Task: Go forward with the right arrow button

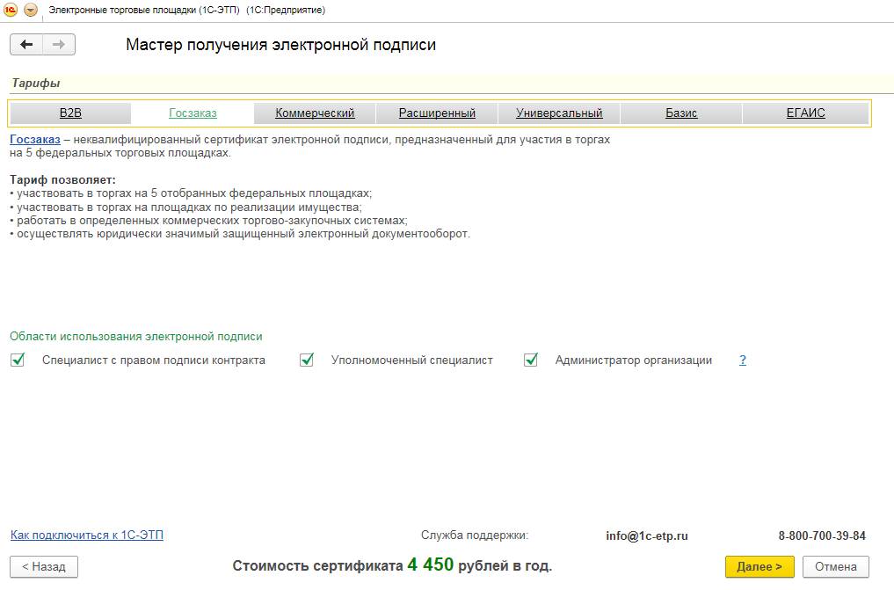Action: click(x=59, y=45)
